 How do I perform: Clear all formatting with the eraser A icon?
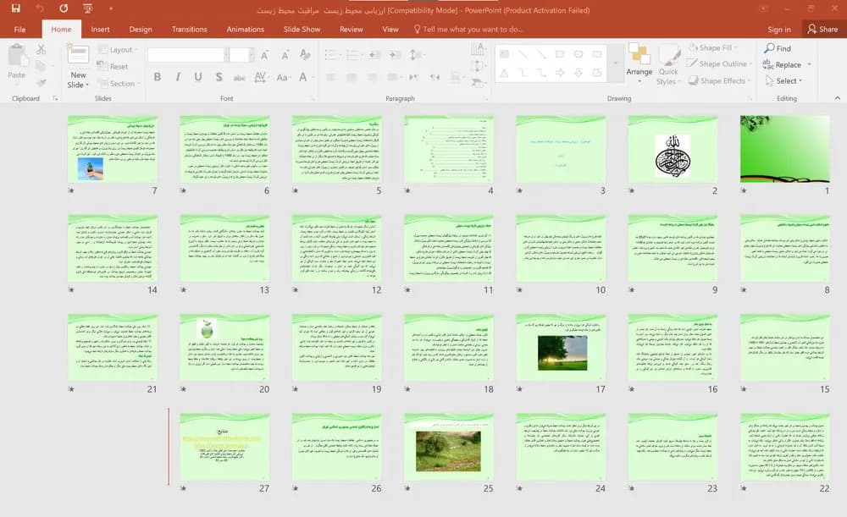[305, 54]
